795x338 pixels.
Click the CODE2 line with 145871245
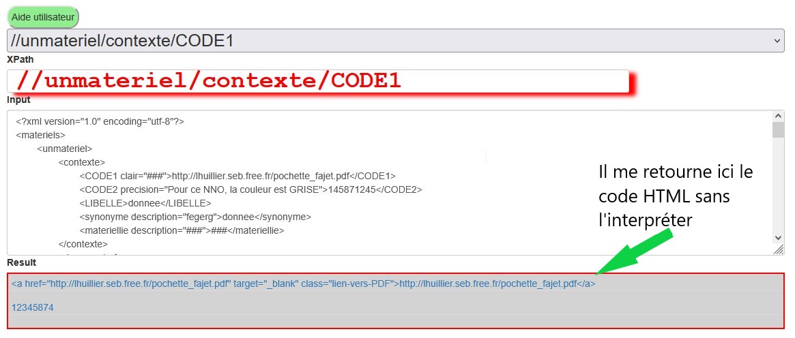coord(250,189)
